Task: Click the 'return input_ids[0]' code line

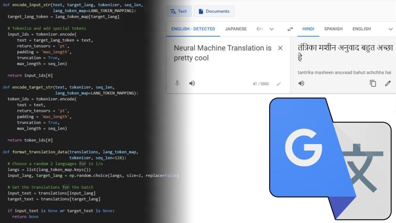Action: point(30,75)
